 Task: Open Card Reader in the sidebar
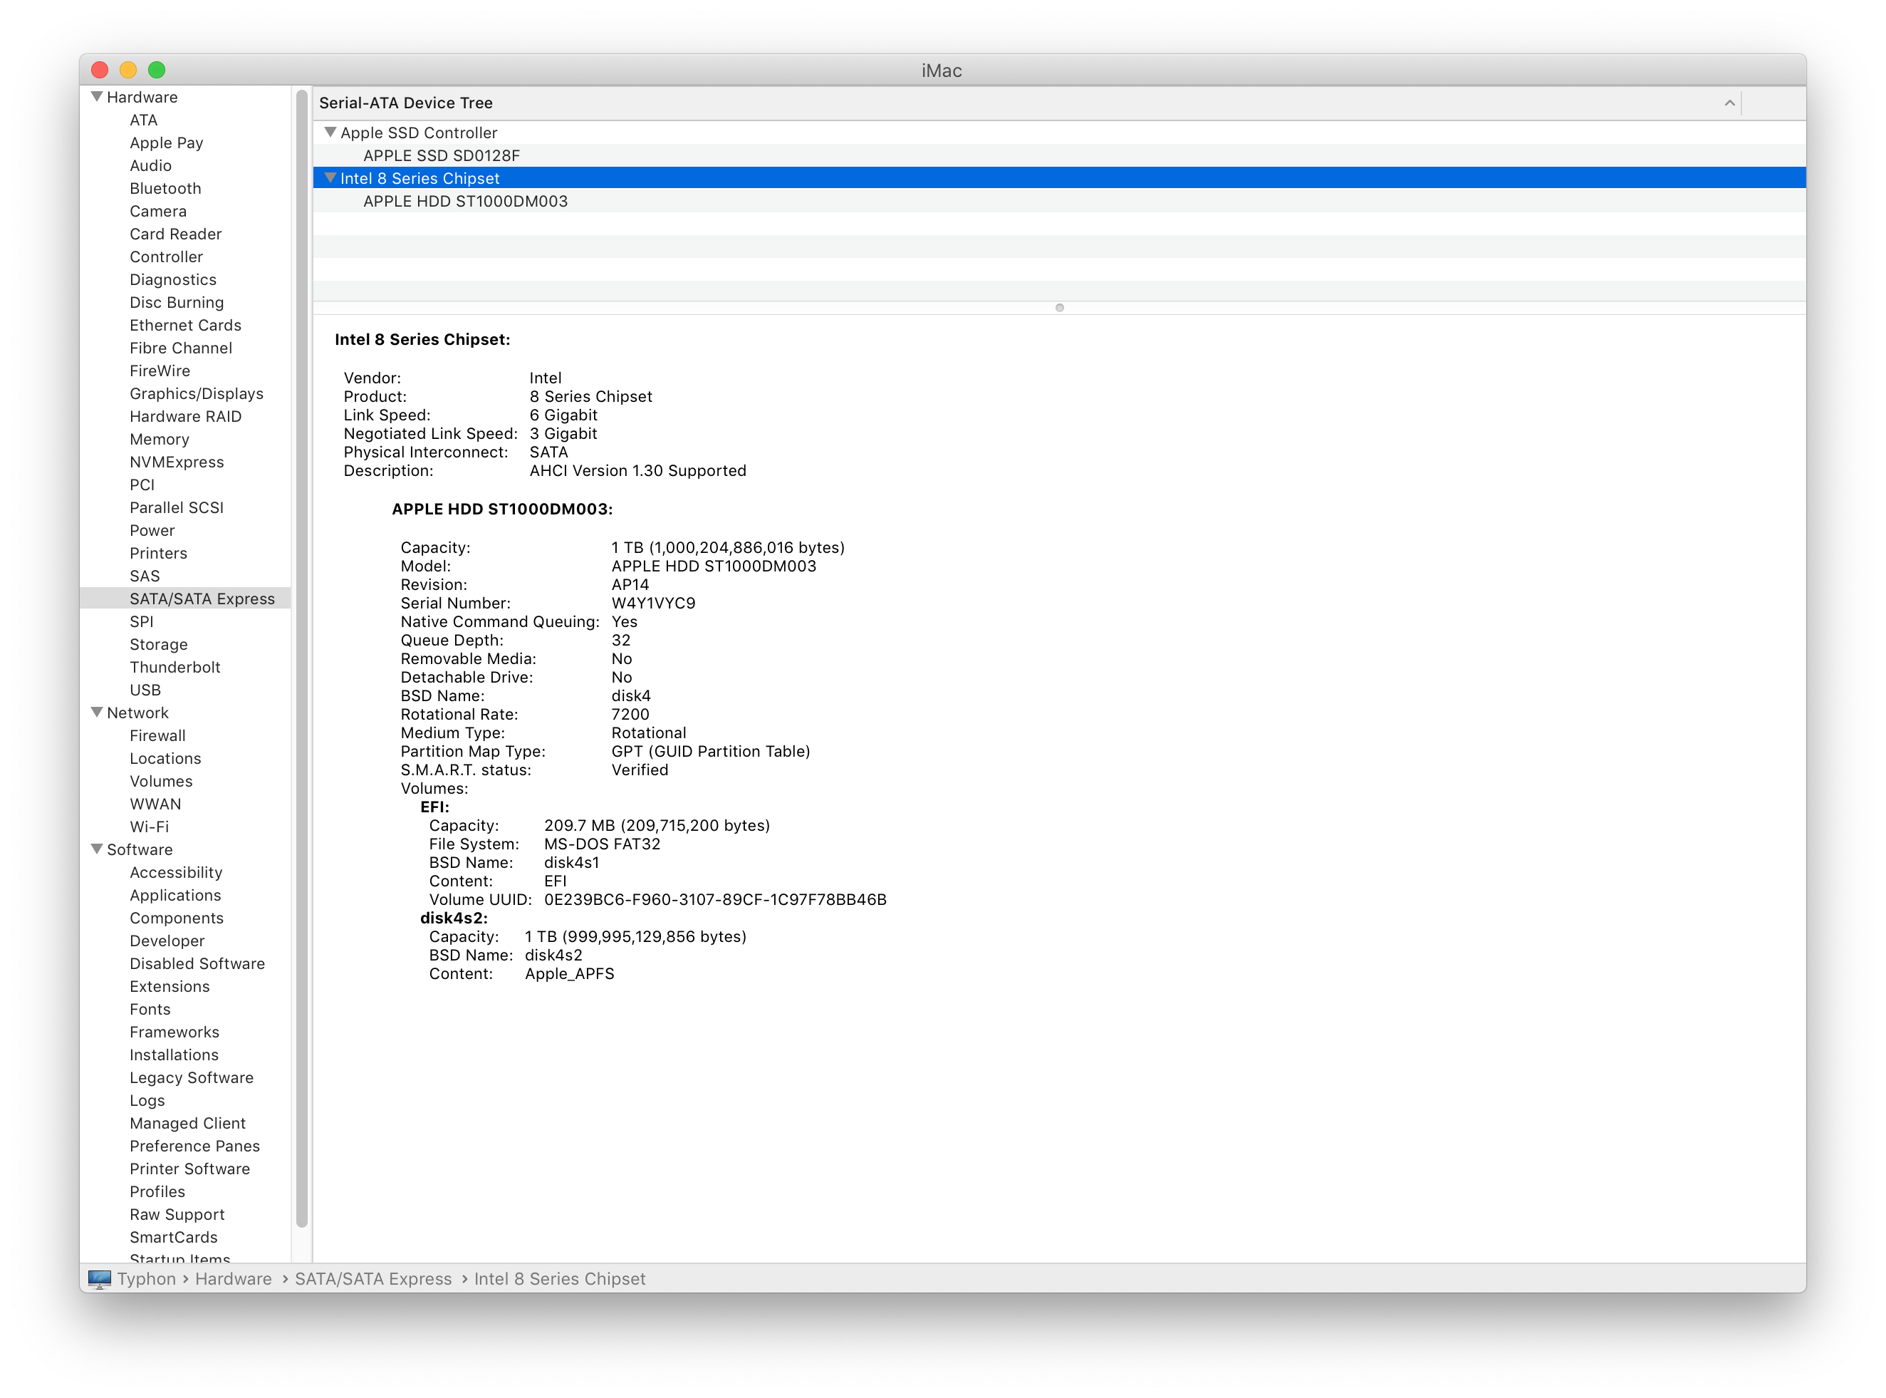tap(175, 234)
